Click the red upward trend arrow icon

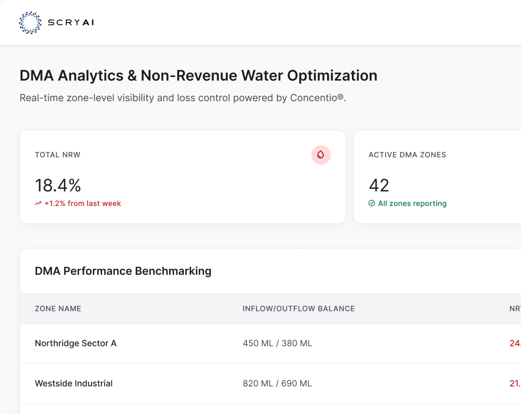[x=38, y=203]
